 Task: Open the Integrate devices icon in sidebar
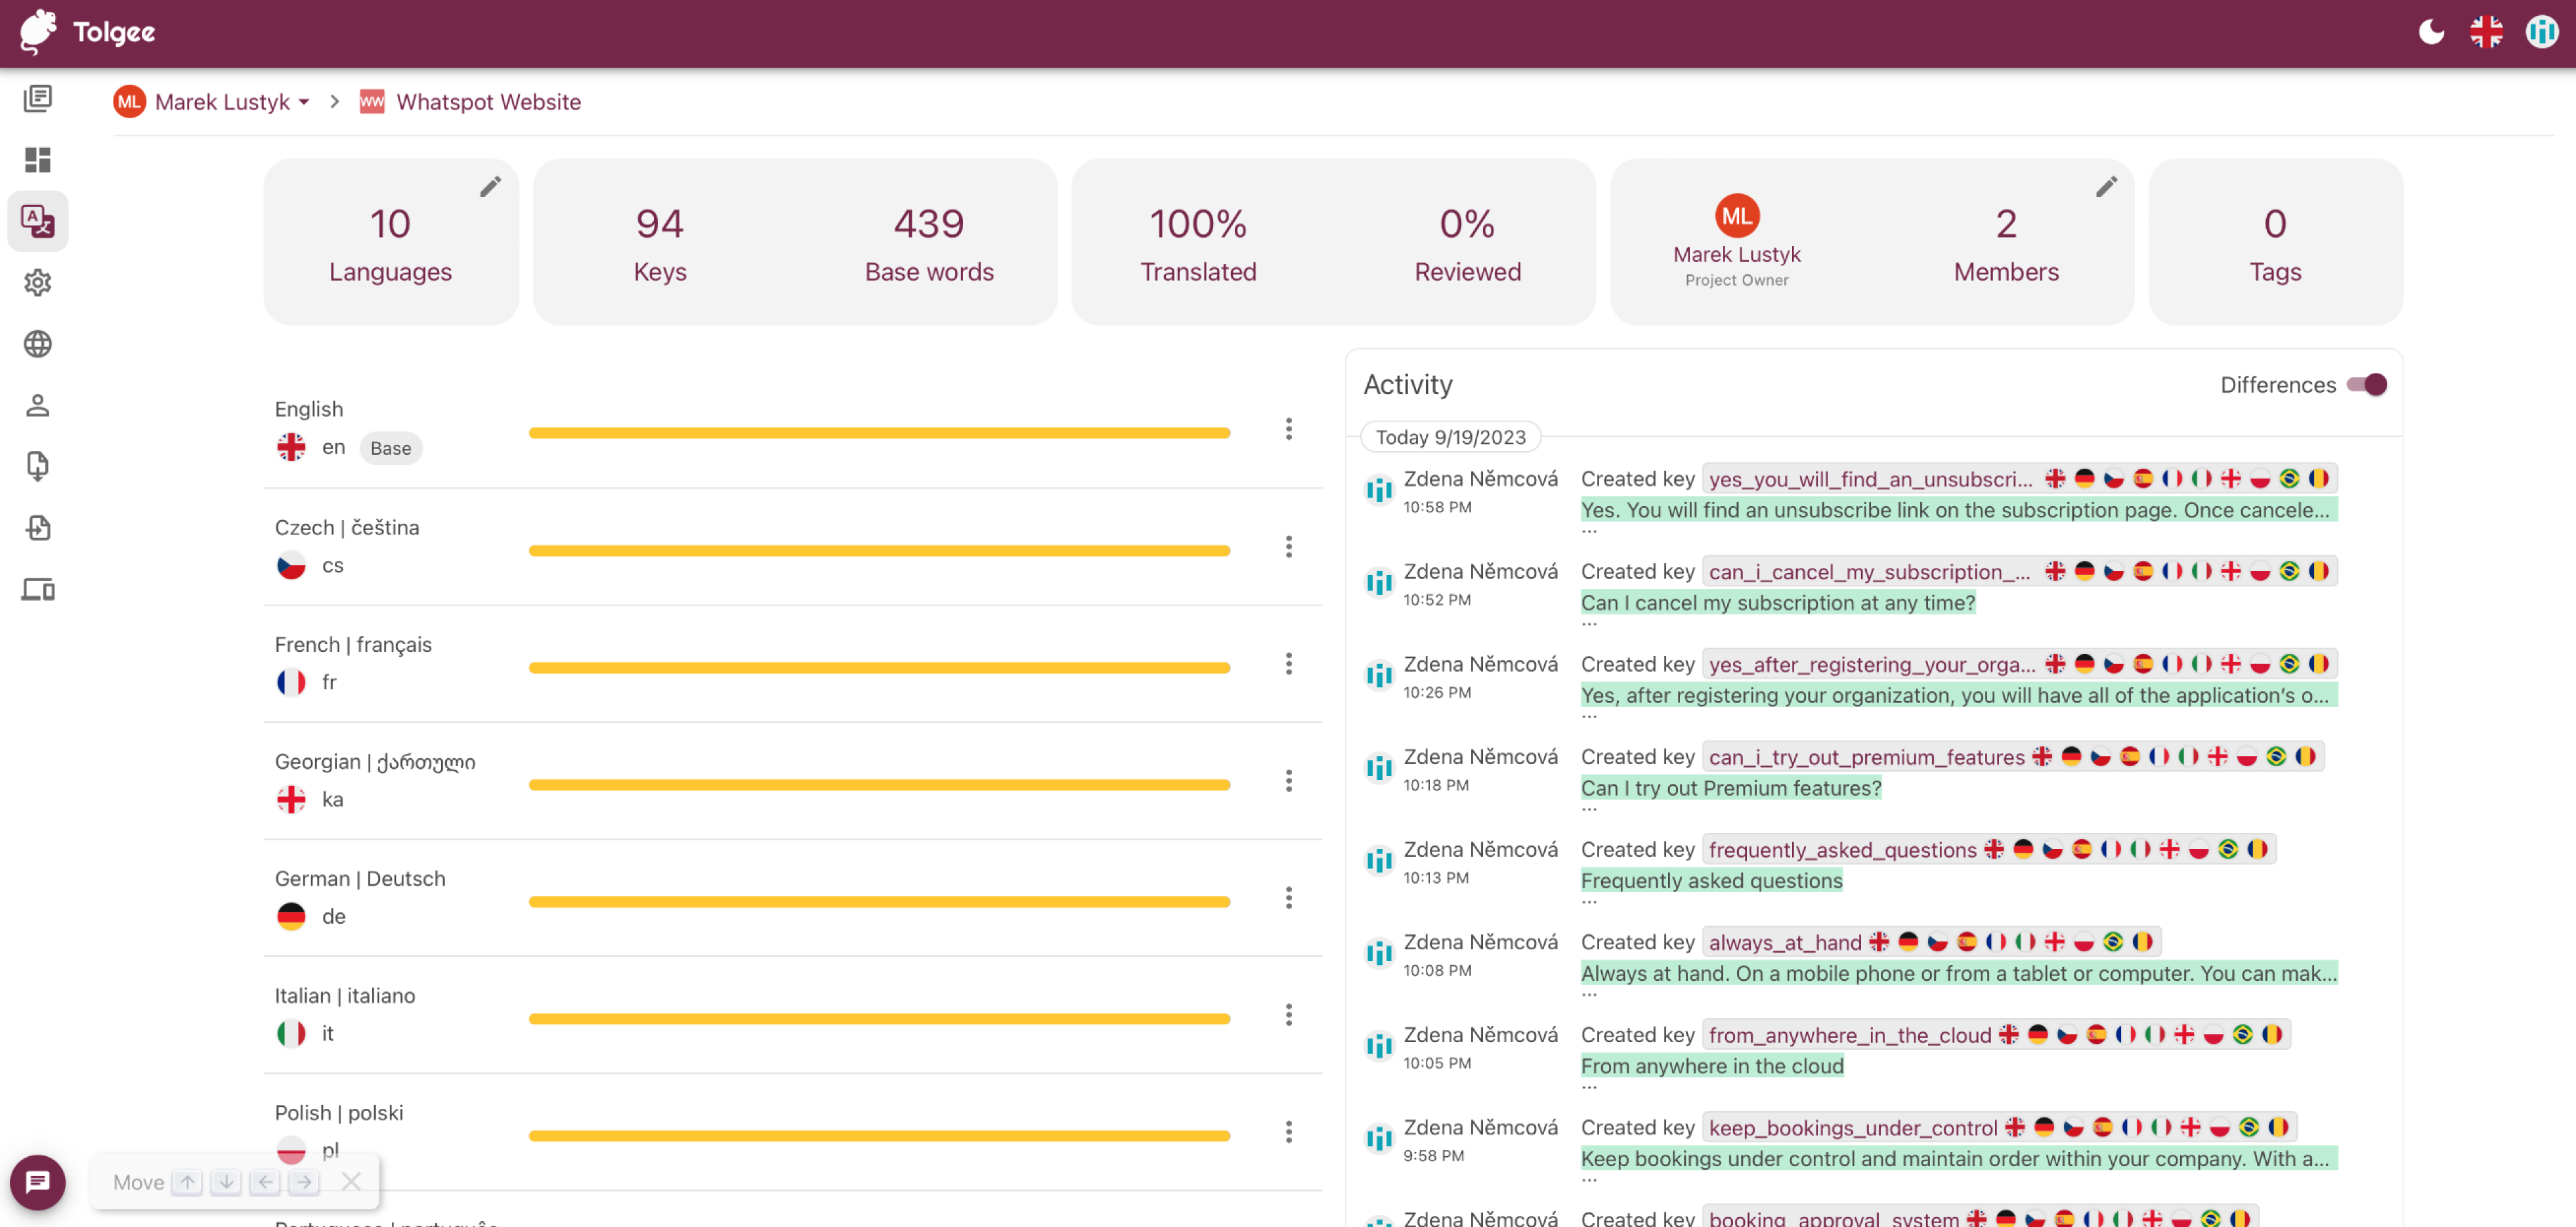(38, 590)
